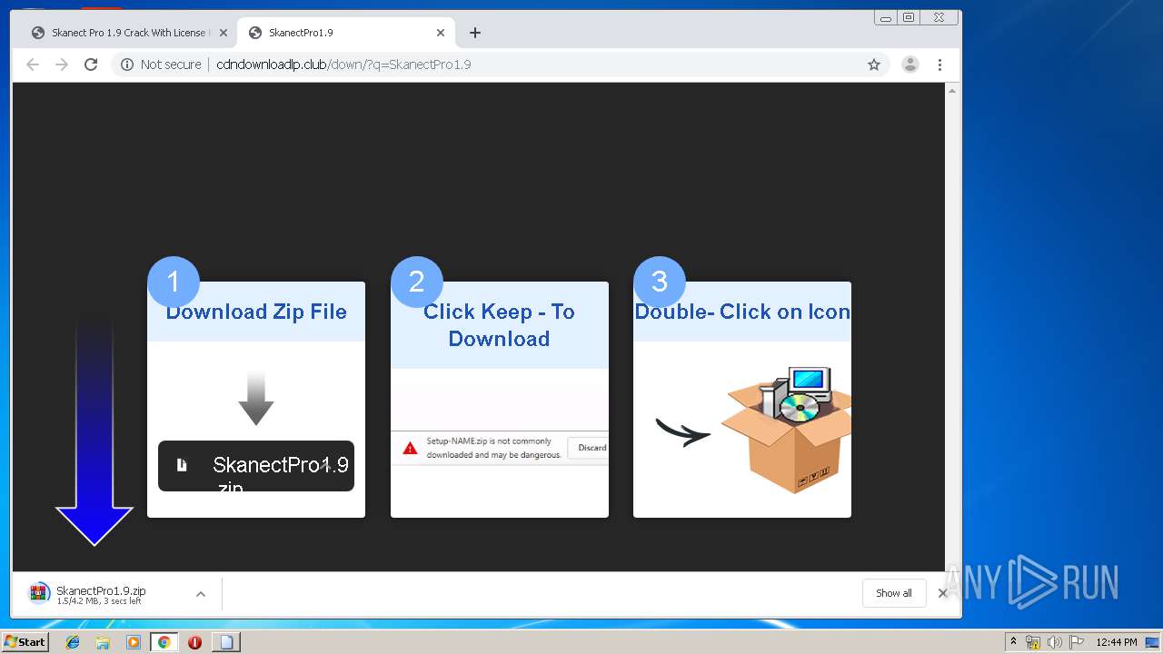Reload the current page
Viewport: 1163px width, 654px height.
point(91,64)
